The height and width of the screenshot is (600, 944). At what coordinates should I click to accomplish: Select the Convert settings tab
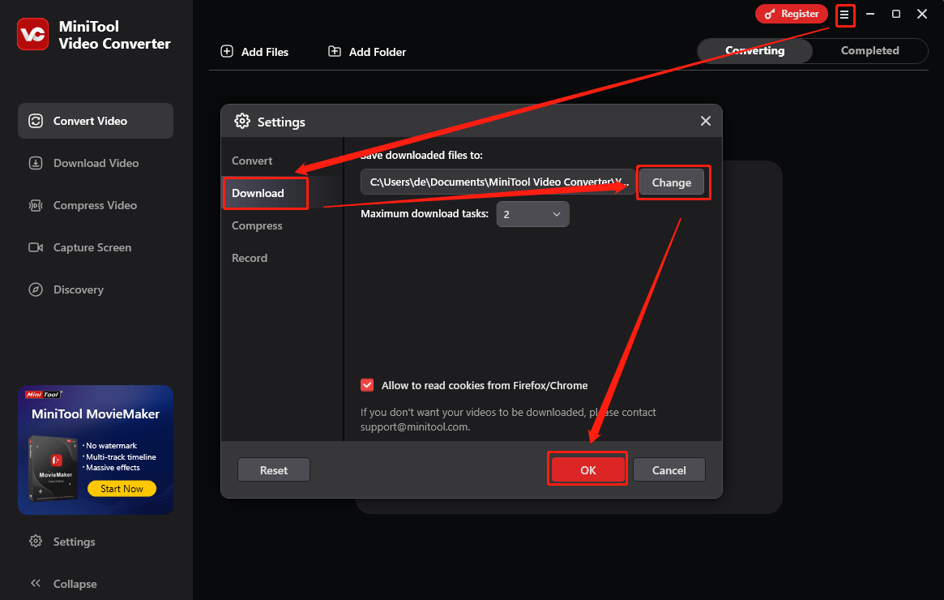(x=252, y=161)
